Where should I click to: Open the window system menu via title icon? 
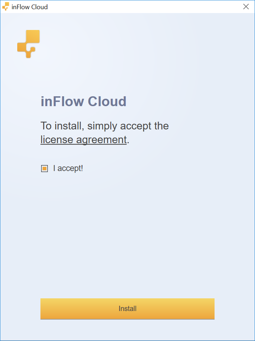(6, 7)
